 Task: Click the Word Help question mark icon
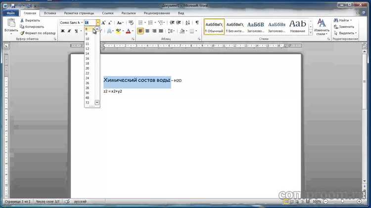364,13
